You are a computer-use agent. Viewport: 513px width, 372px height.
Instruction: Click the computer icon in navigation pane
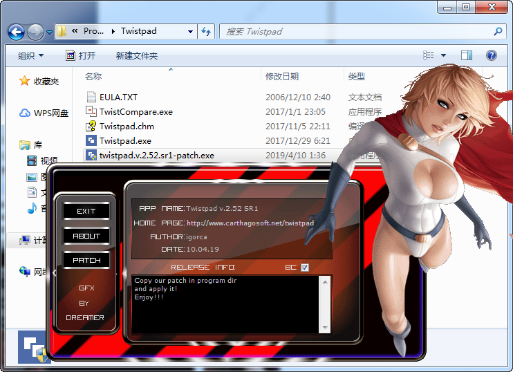click(24, 241)
